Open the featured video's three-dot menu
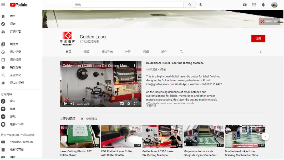Image resolution: width=284 pixels, height=160 pixels. click(134, 66)
